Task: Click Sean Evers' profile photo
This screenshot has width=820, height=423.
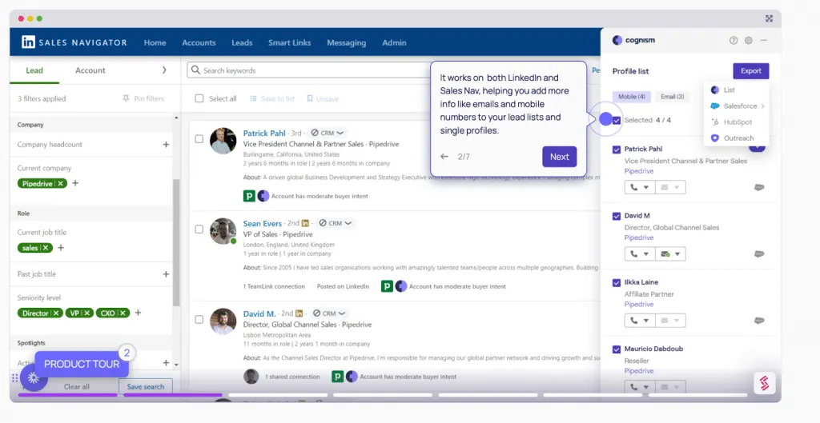Action: (223, 231)
